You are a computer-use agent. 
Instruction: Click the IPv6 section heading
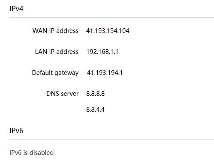coord(16,130)
